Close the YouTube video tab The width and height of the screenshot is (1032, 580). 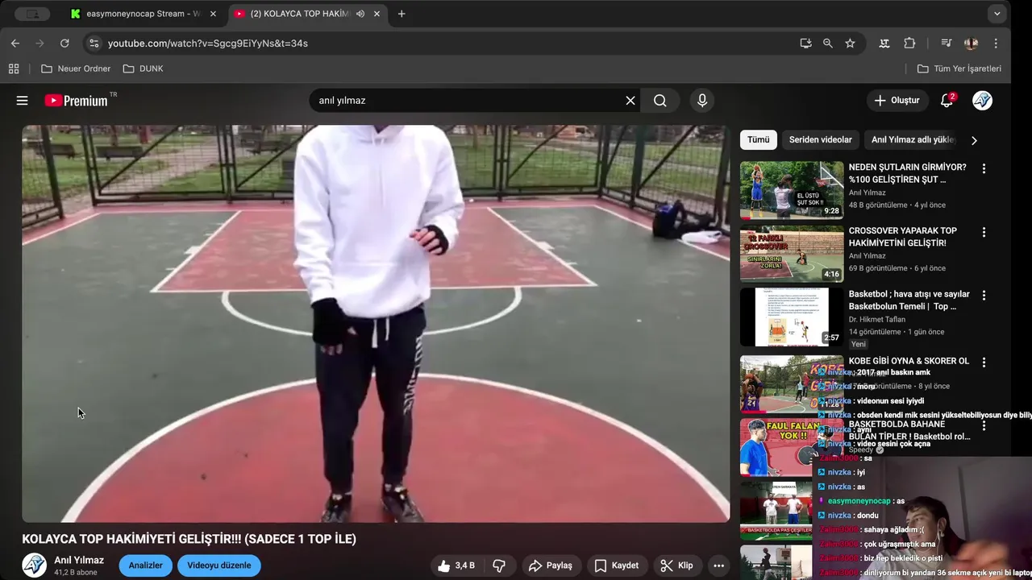[377, 14]
